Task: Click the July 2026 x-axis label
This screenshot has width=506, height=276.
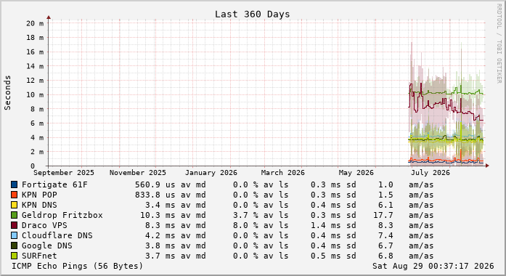Action: pos(430,173)
